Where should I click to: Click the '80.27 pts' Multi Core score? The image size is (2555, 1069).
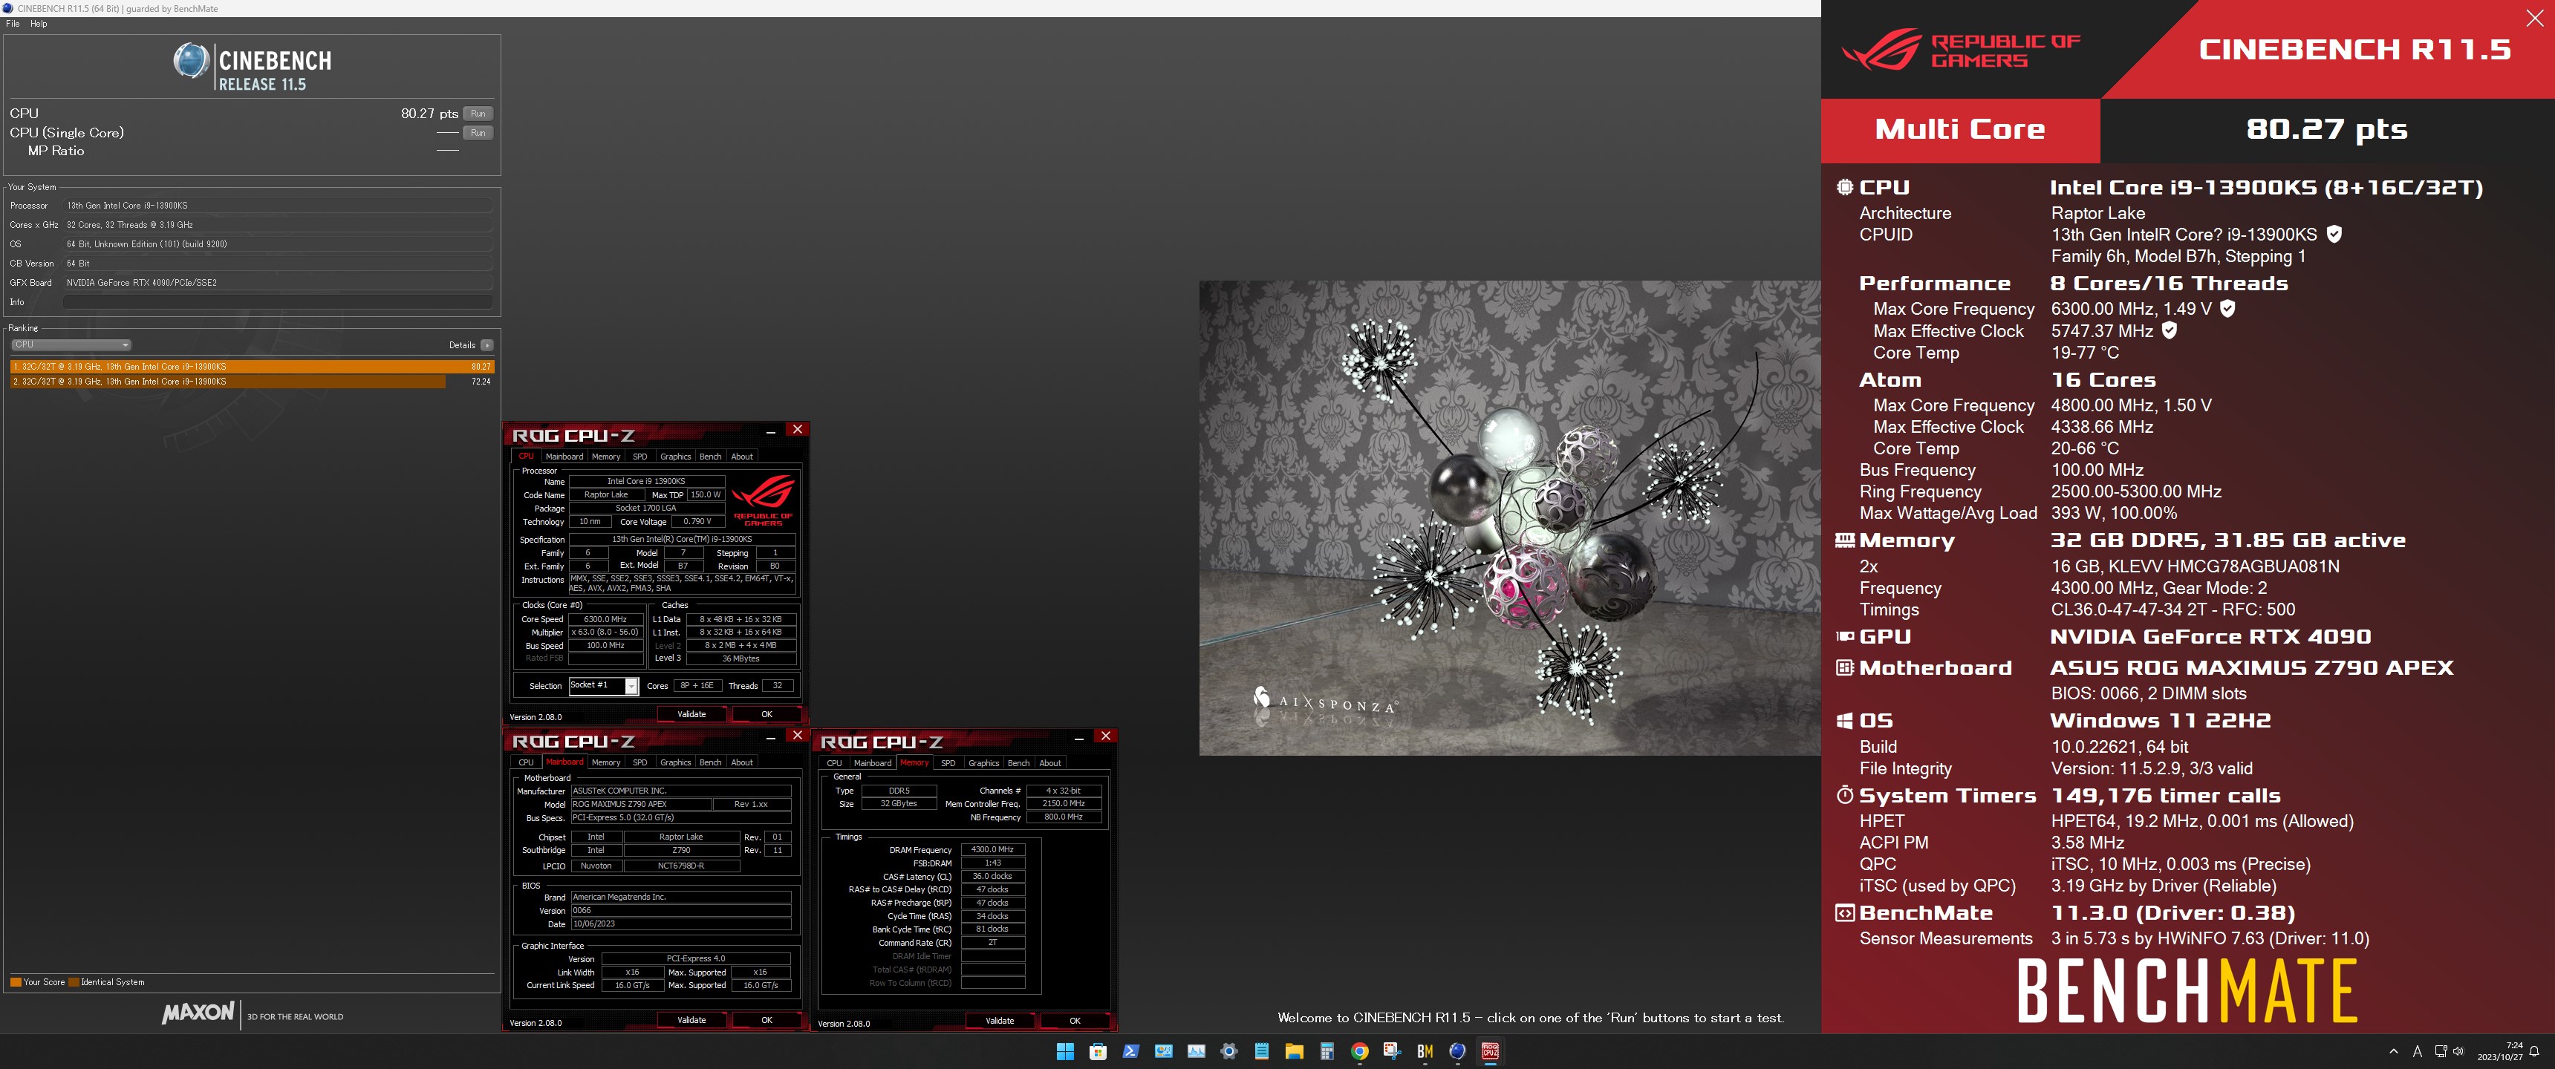[x=2327, y=130]
